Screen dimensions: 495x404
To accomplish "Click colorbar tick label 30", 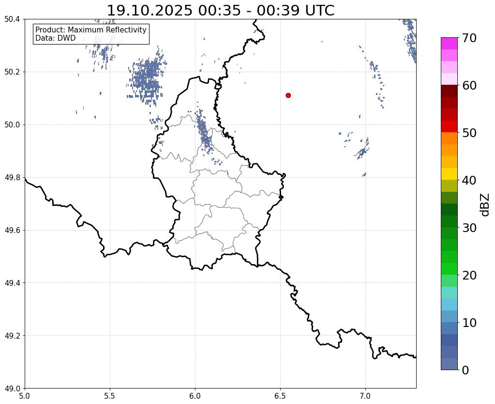I will pos(469,228).
